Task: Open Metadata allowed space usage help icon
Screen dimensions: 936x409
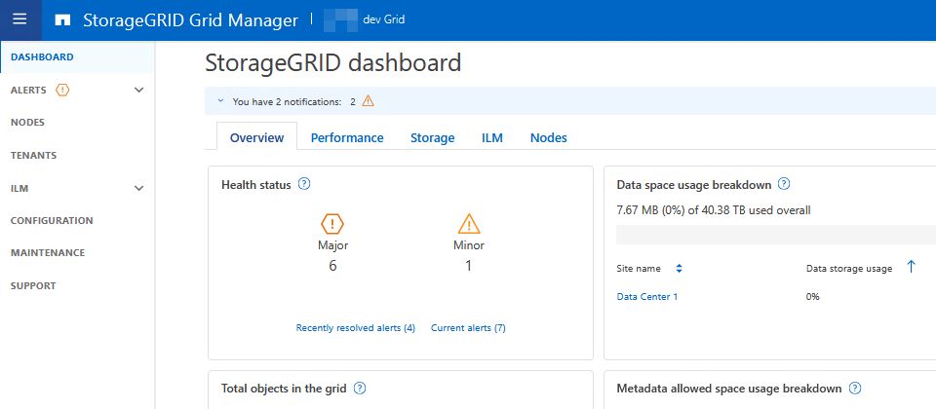Action: tap(855, 389)
